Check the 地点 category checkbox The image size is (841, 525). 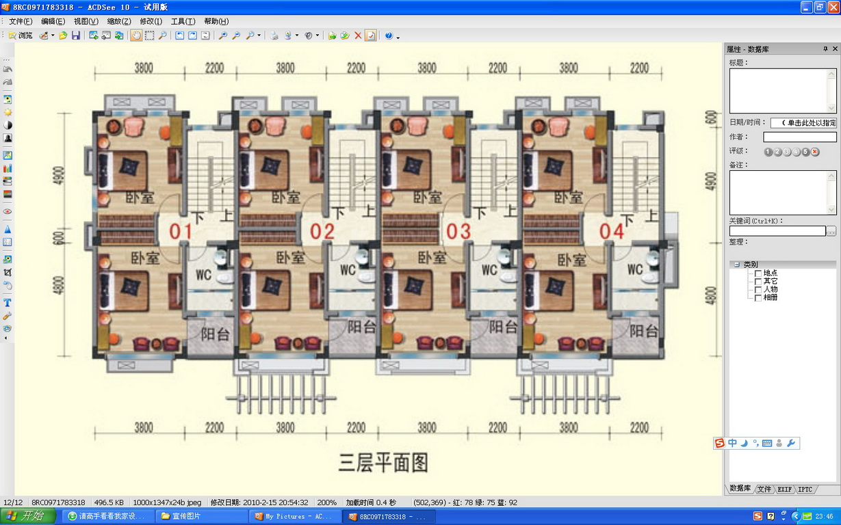[x=758, y=273]
